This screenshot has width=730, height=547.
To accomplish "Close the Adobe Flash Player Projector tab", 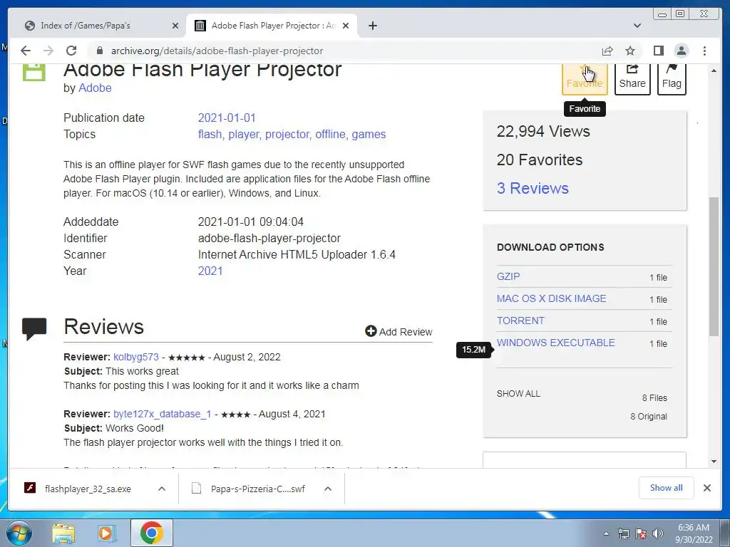I will pyautogui.click(x=346, y=26).
